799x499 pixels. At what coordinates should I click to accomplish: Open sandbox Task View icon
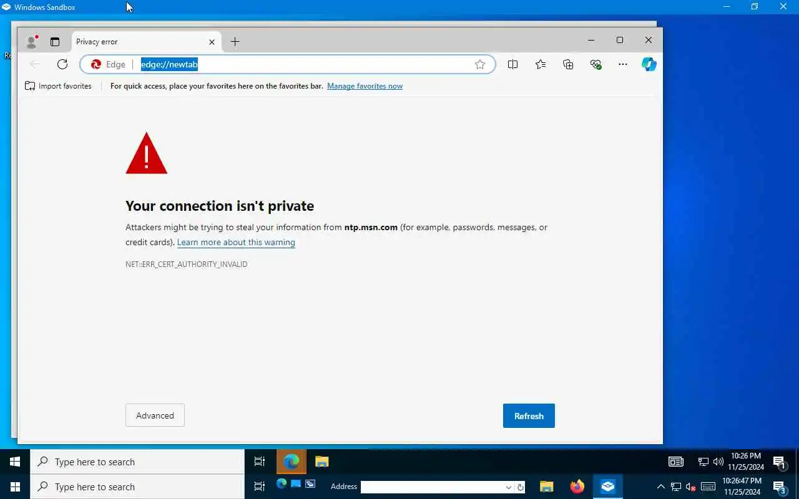pos(260,462)
